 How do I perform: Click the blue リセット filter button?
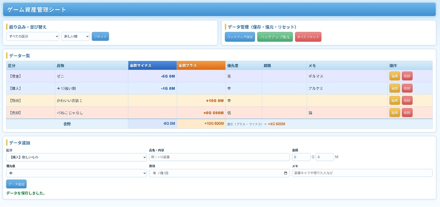click(x=100, y=36)
